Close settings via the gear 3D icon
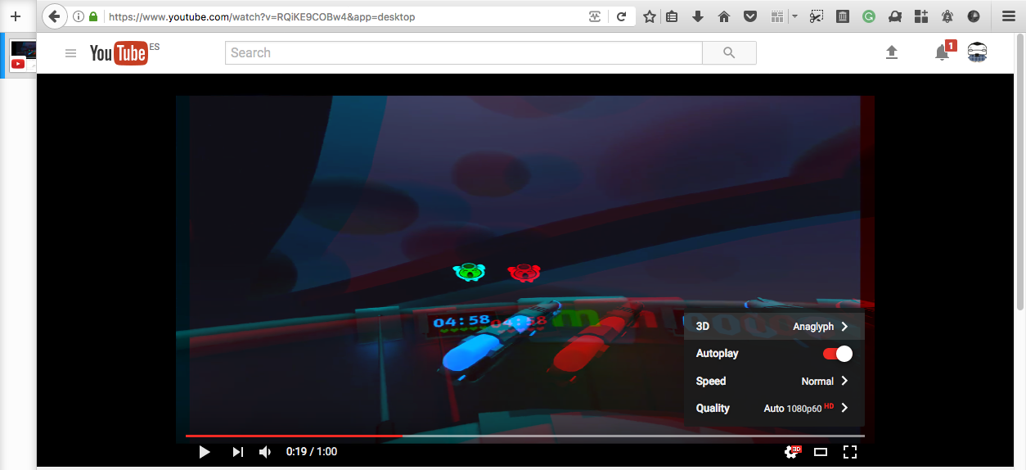 [x=792, y=452]
